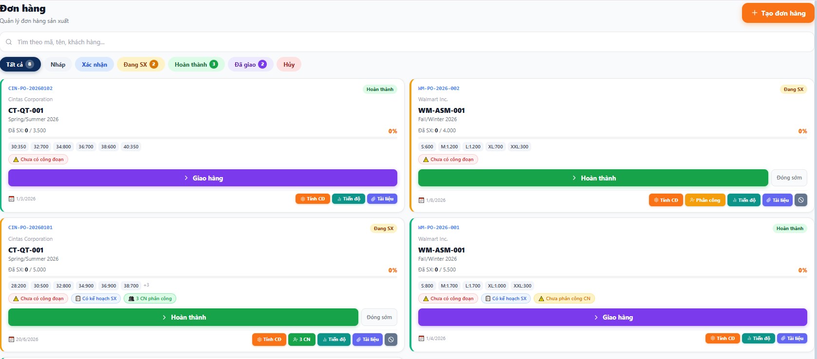Select the Xác nhận filter tab
817x359 pixels.
94,64
